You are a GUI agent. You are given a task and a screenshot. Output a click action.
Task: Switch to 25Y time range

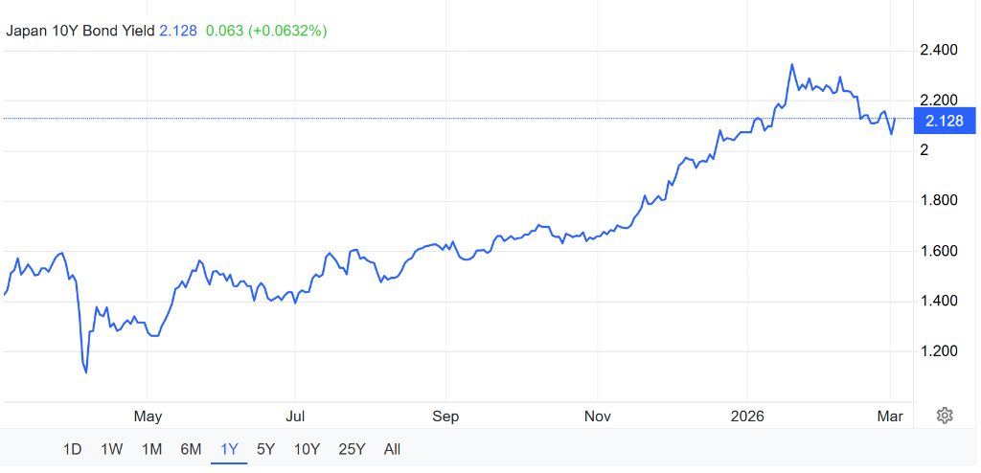352,449
